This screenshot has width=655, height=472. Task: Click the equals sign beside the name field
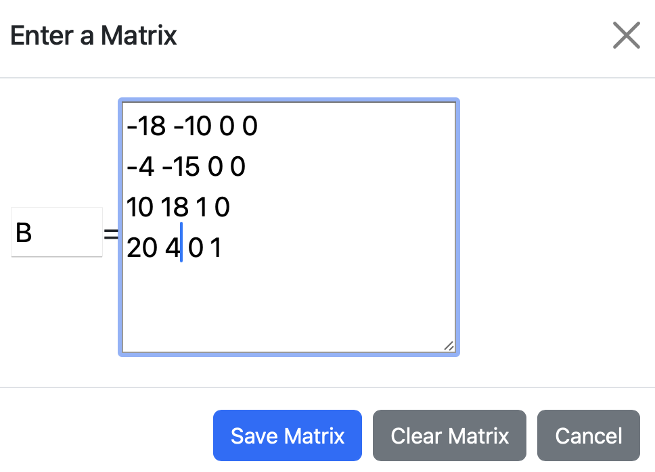pos(110,234)
